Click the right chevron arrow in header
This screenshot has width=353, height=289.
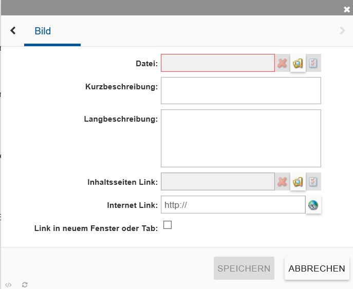[x=343, y=31]
